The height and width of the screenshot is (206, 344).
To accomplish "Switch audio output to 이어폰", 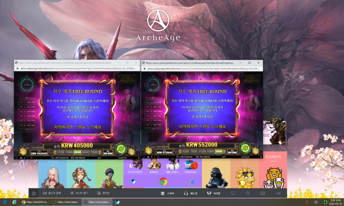I will tap(214, 194).
